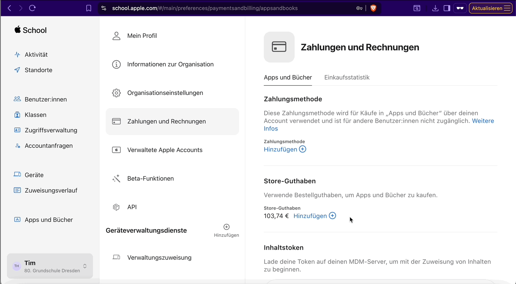Image resolution: width=516 pixels, height=284 pixels.
Task: Click the plus icon next to Zahlungsmethode Hinzufügen
Action: [302, 149]
